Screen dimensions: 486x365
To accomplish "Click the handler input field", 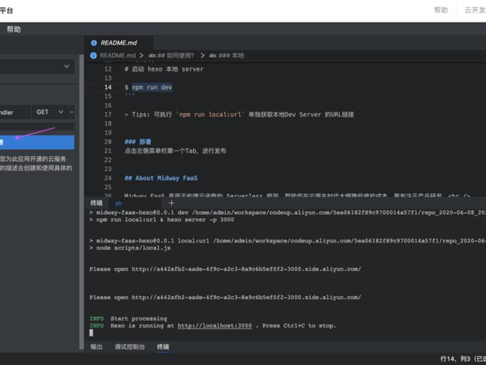I will pos(15,112).
